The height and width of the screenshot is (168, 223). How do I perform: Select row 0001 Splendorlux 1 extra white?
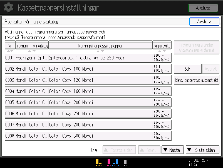point(88,58)
